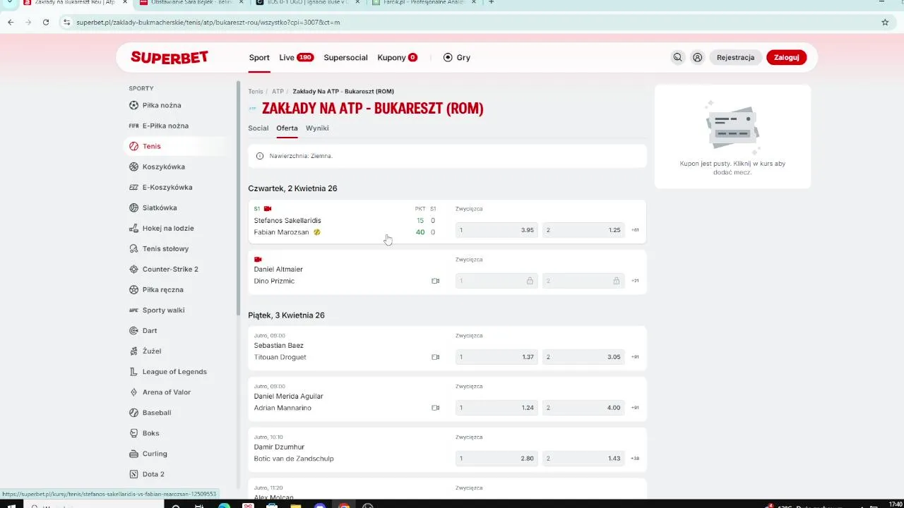Click the video stream icon for Altmaier vs Prizmic

(x=435, y=281)
